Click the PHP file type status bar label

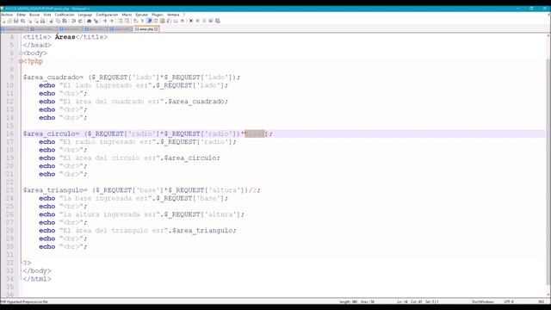24,301
